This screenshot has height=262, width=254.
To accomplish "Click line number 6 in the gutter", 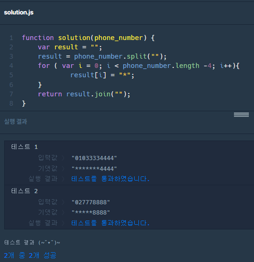I will tap(11, 85).
